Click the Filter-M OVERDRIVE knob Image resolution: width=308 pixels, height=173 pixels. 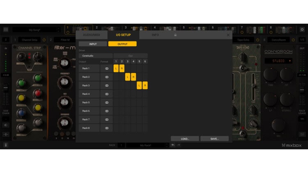pyautogui.click(x=64, y=123)
